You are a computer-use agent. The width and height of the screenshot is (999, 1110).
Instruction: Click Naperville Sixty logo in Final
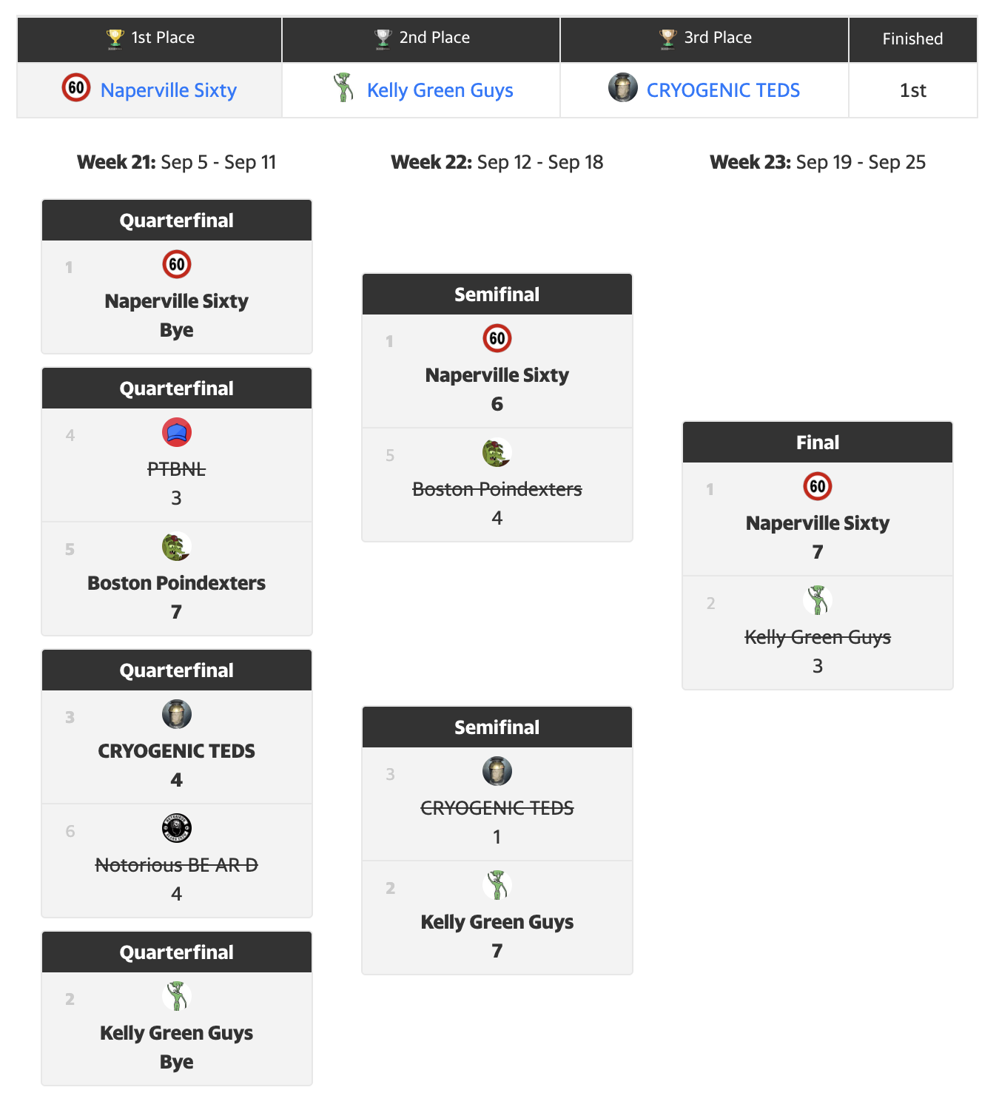point(818,486)
